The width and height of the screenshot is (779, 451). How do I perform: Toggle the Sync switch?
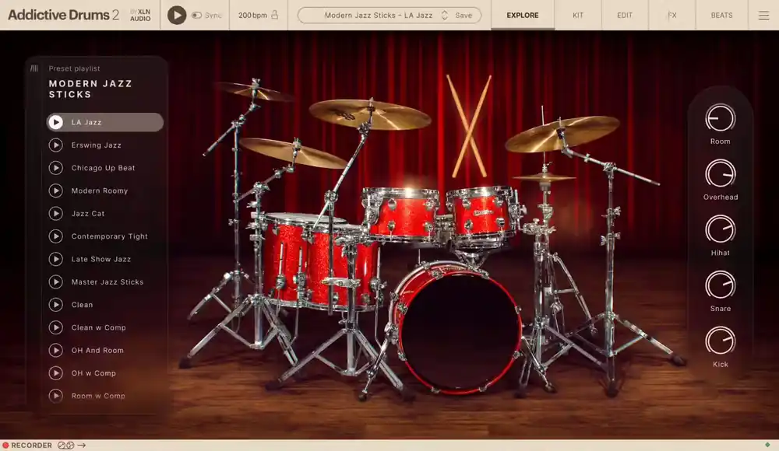(197, 16)
